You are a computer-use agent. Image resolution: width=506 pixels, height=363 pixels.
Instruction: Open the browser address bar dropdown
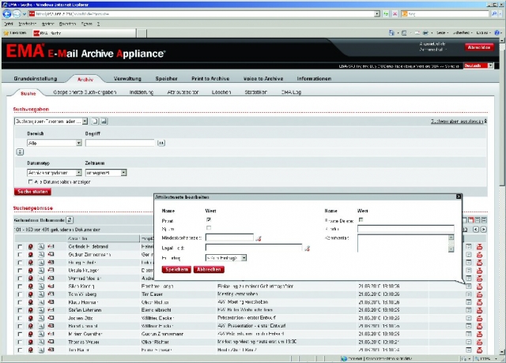(x=377, y=14)
